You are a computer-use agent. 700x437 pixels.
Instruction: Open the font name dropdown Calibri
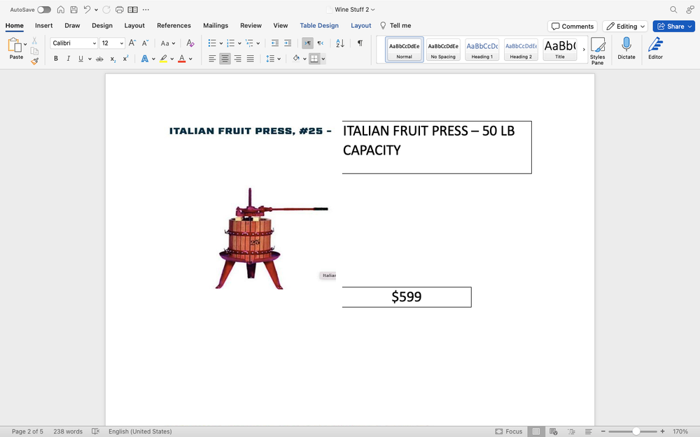click(73, 43)
